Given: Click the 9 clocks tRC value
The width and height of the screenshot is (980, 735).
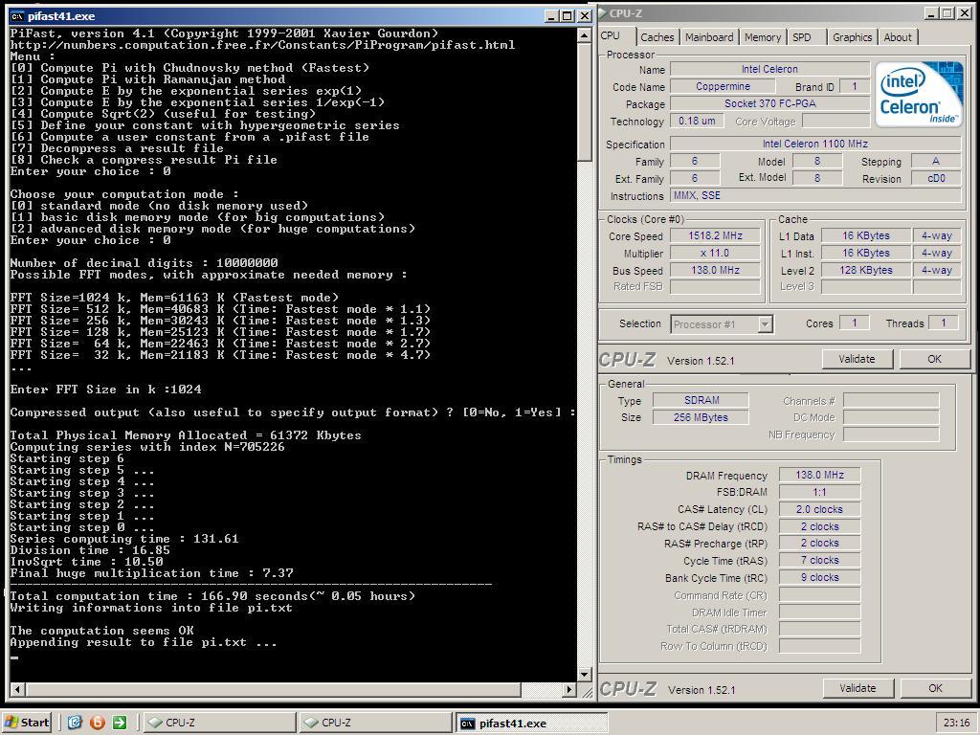Looking at the screenshot, I should click(819, 577).
